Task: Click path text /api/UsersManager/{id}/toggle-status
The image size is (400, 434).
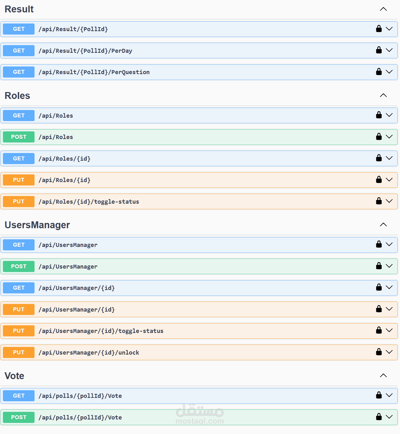Action: (101, 331)
